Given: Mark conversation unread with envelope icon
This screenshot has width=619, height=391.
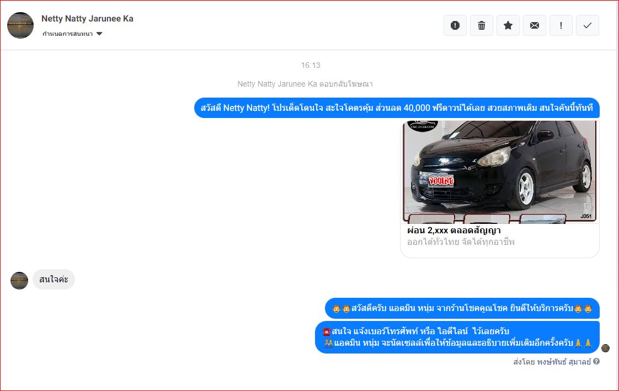Looking at the screenshot, I should click(x=535, y=25).
